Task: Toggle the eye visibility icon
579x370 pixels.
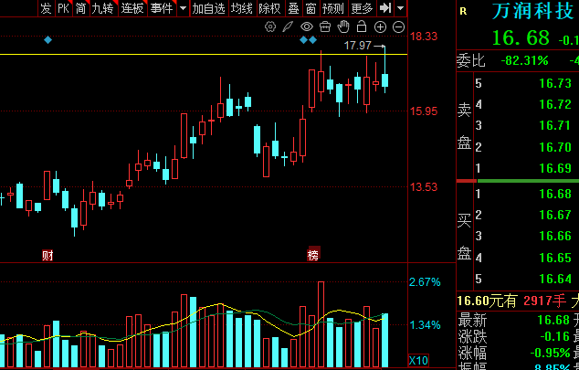Action: tap(307, 26)
